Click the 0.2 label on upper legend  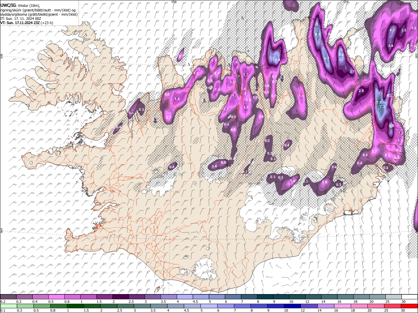3,301
